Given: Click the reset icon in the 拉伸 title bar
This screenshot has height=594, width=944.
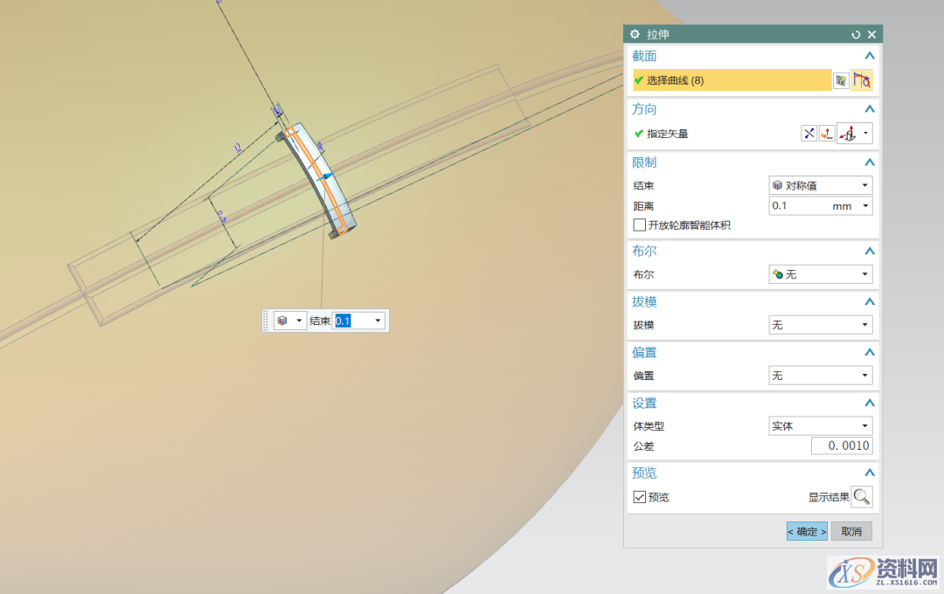Looking at the screenshot, I should coord(856,35).
